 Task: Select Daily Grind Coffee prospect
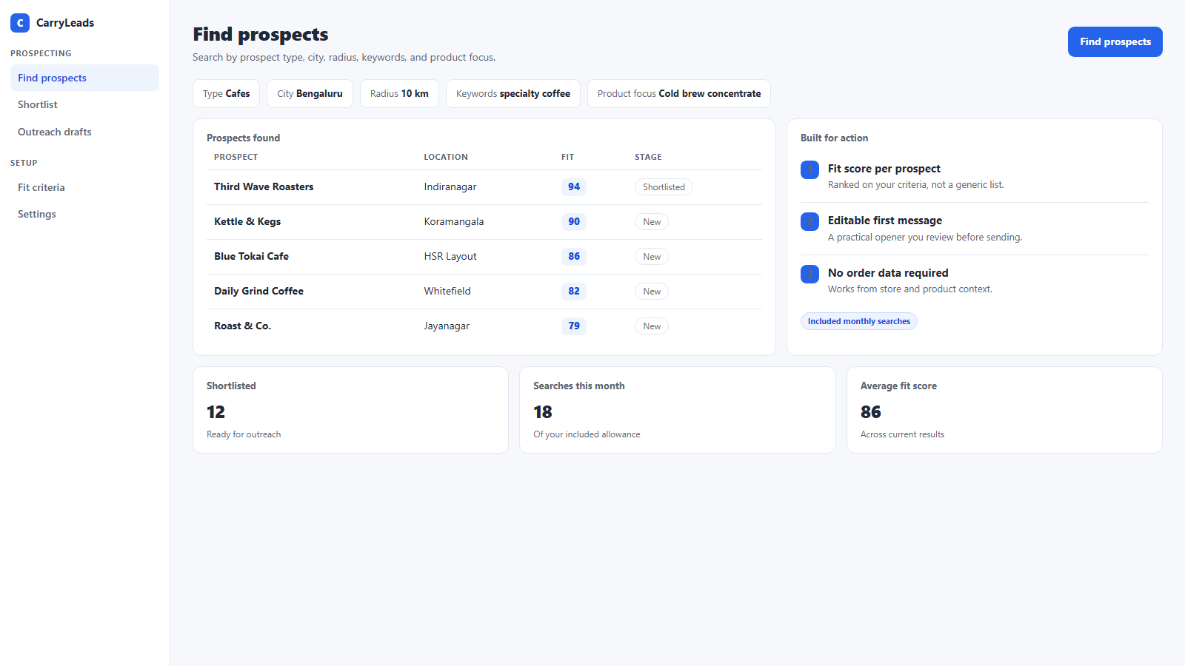click(258, 291)
